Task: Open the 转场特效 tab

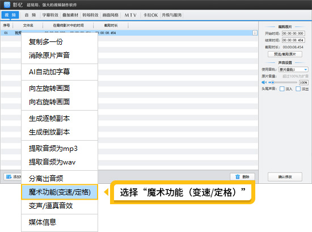Action: coord(90,15)
